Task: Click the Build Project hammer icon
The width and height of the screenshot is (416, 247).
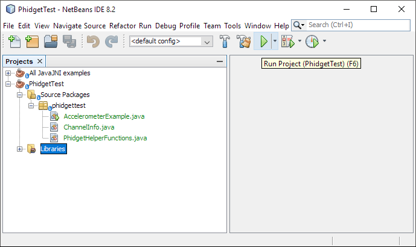Action: [x=225, y=42]
